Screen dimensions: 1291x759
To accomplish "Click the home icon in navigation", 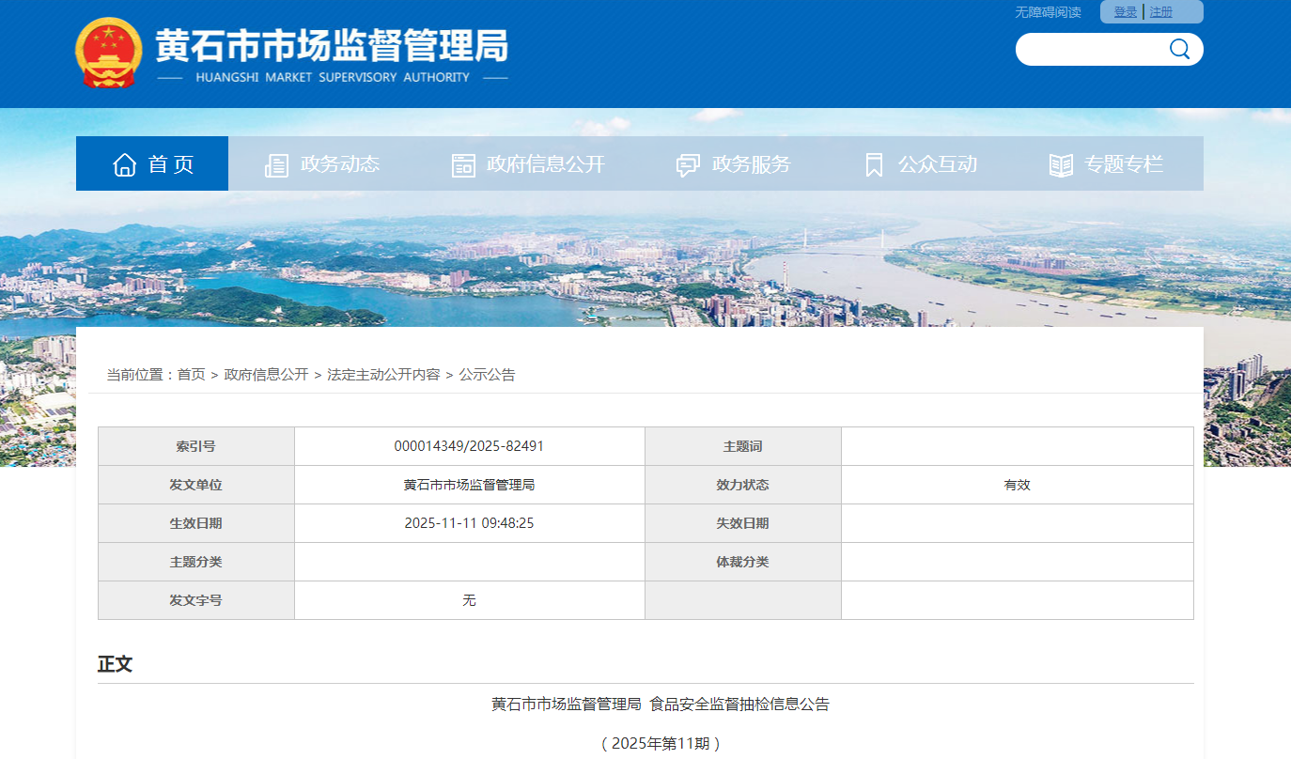I will pyautogui.click(x=125, y=164).
